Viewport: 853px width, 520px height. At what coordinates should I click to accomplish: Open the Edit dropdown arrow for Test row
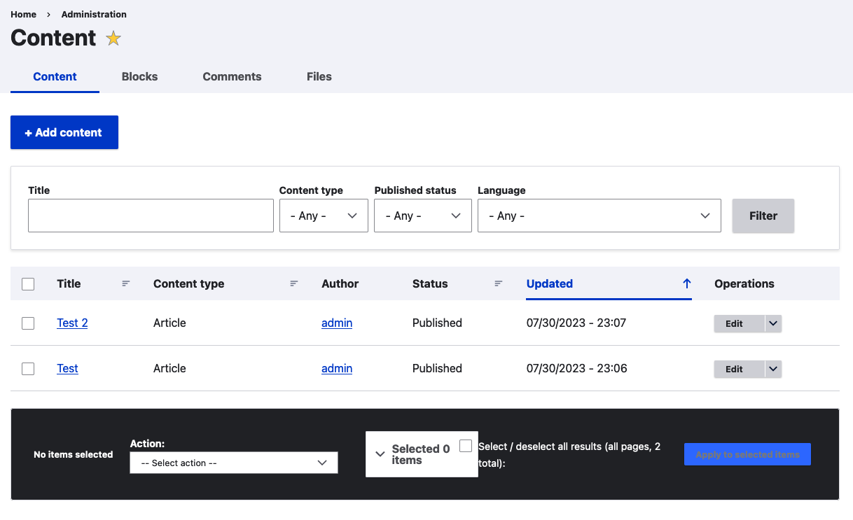tap(773, 369)
